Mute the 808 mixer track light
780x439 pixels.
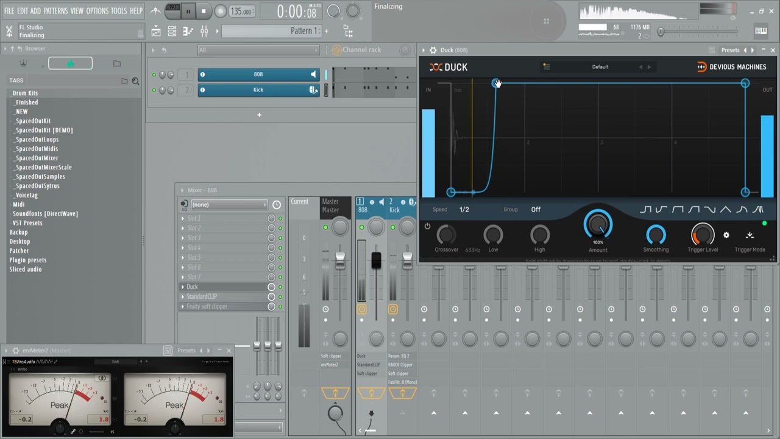tap(361, 227)
